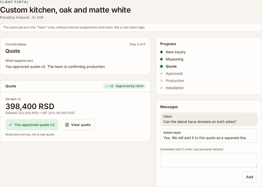This screenshot has height=187, width=262.
Task: Click the resize grip of the comment box
Action: pyautogui.click(x=256, y=166)
